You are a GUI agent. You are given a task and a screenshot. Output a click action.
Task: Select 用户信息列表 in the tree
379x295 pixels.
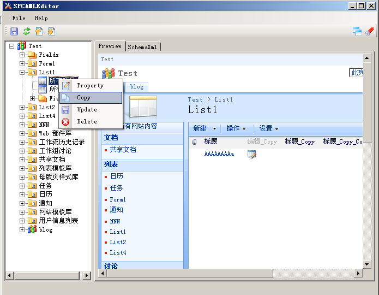pyautogui.click(x=59, y=221)
